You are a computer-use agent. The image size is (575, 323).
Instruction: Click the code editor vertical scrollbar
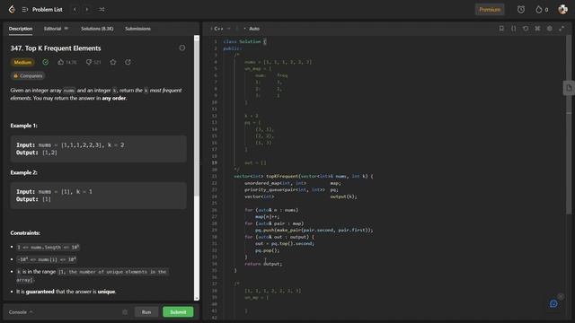pos(569,125)
